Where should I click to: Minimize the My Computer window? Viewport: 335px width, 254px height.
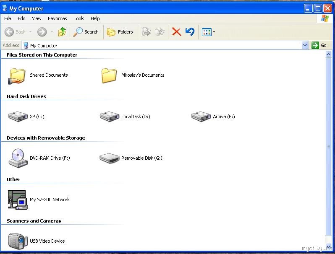click(x=308, y=8)
